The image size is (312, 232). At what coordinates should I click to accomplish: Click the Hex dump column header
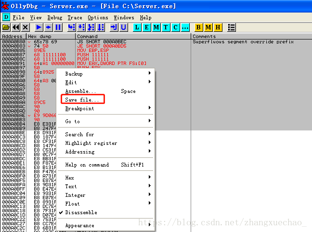pyautogui.click(x=51, y=37)
